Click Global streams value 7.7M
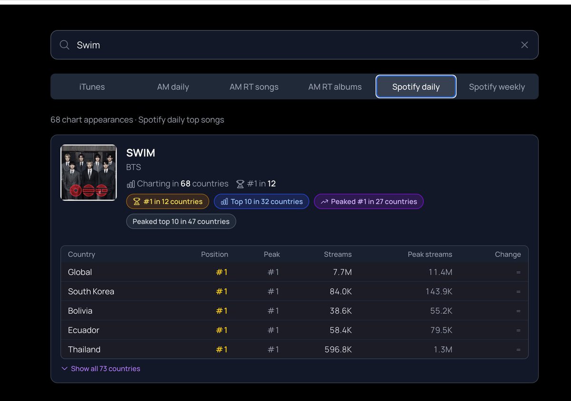 [342, 272]
